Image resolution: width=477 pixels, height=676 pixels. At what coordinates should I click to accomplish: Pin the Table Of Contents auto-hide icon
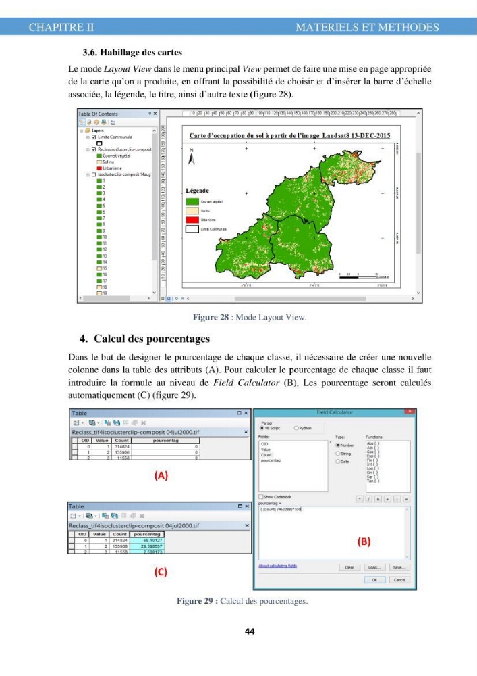coord(150,114)
